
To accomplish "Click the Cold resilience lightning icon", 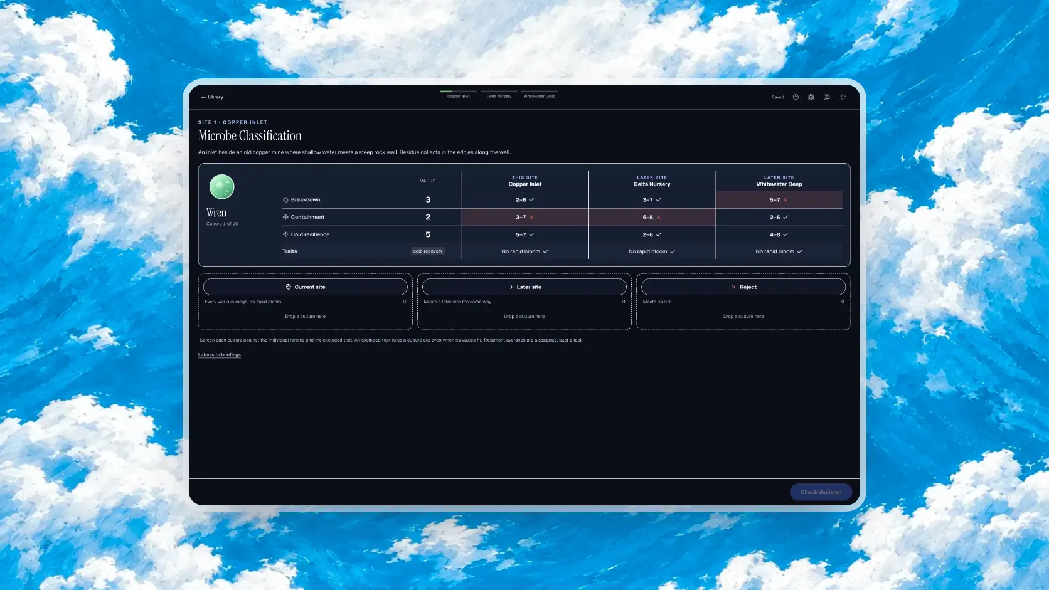I will tap(285, 234).
